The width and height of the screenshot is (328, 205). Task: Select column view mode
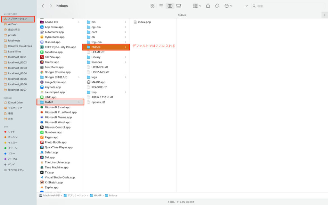170,6
